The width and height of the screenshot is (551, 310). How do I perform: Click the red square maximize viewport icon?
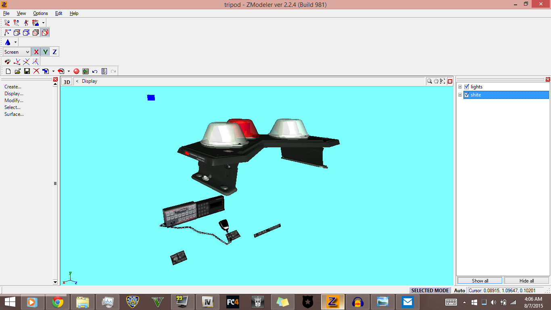coord(450,81)
